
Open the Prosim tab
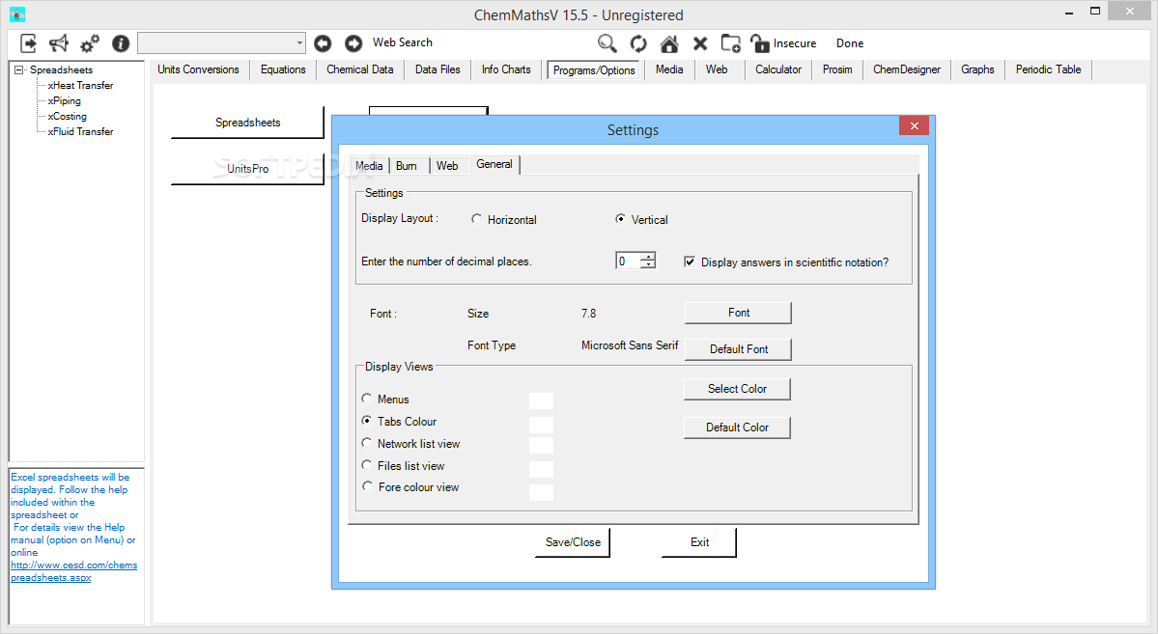point(837,69)
